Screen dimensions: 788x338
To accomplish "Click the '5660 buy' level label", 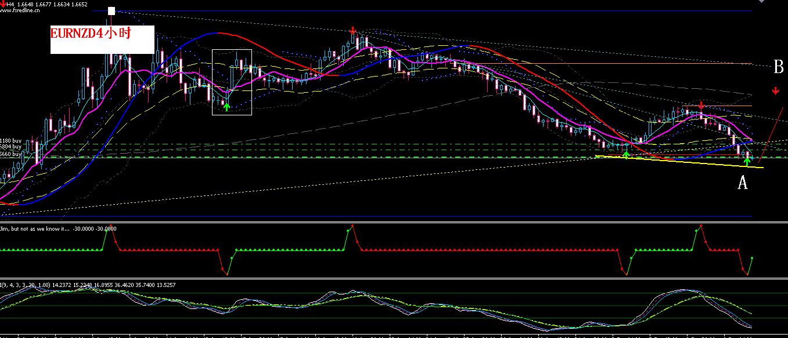I will 11,154.
